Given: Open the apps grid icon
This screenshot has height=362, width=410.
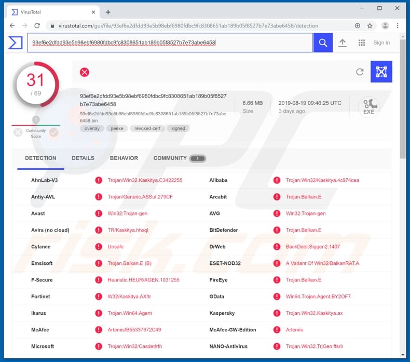Looking at the screenshot, I should click(x=362, y=43).
